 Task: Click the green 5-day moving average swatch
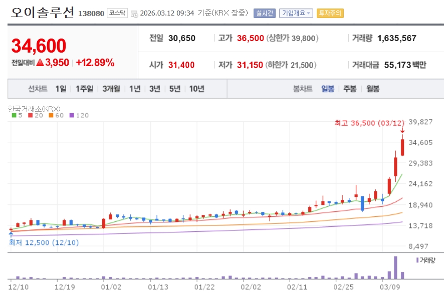point(14,115)
